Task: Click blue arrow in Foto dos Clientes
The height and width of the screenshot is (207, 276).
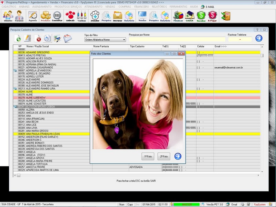Action: pyautogui.click(x=178, y=156)
